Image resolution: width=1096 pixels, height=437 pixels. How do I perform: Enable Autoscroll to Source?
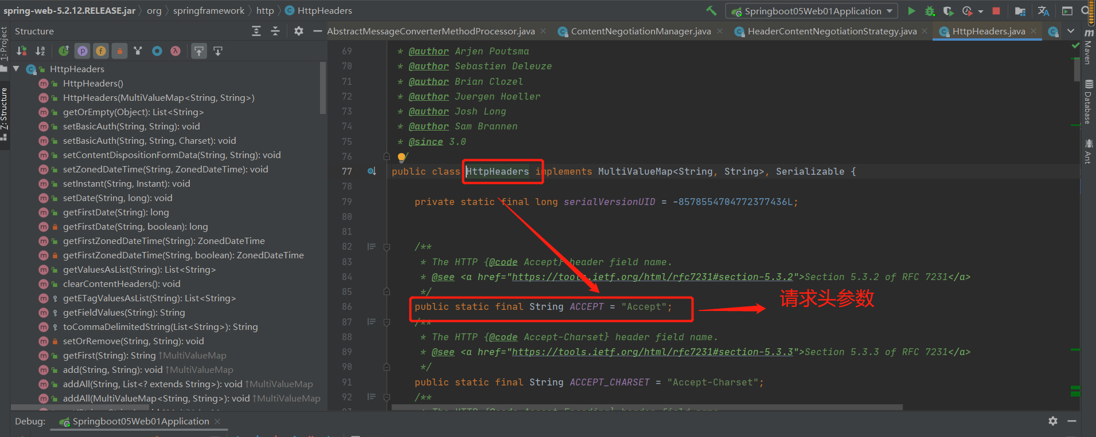[198, 51]
